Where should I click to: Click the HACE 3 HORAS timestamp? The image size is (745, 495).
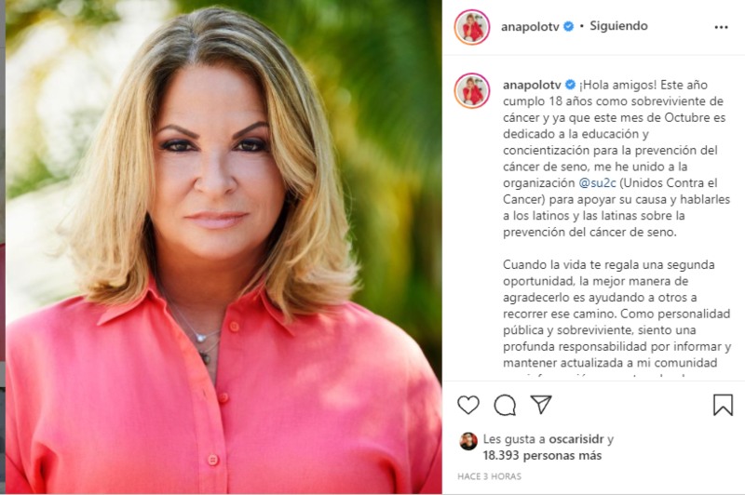coord(490,476)
